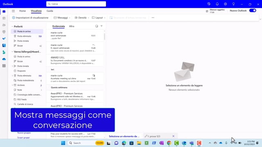Expand the account's Posta inviata subfolder arrow
This screenshot has height=147, width=262.
click(x=12, y=66)
